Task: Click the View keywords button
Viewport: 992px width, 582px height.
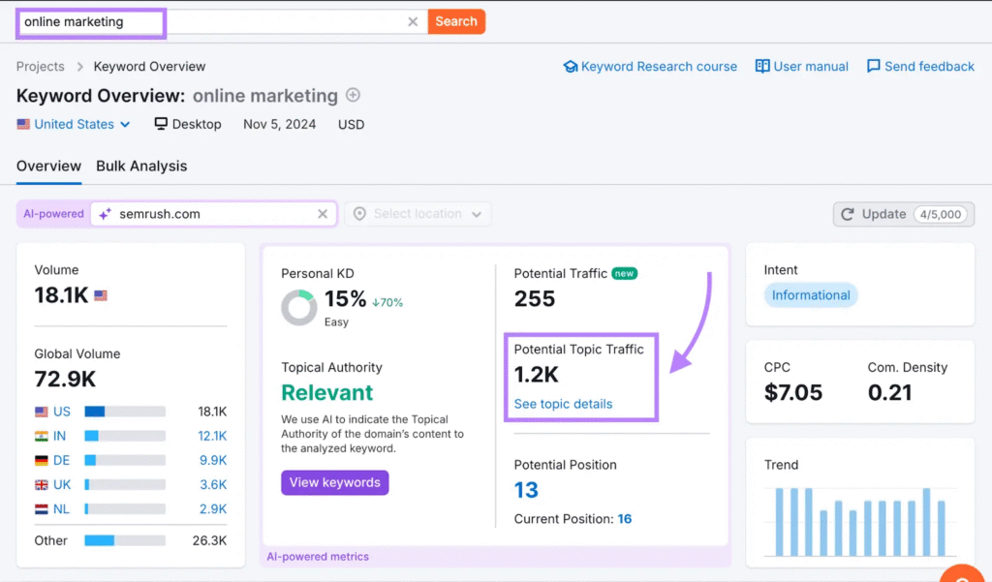Action: (334, 481)
